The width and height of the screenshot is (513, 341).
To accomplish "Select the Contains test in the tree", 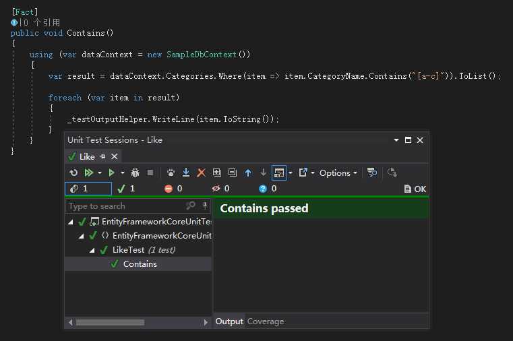I will [x=138, y=264].
